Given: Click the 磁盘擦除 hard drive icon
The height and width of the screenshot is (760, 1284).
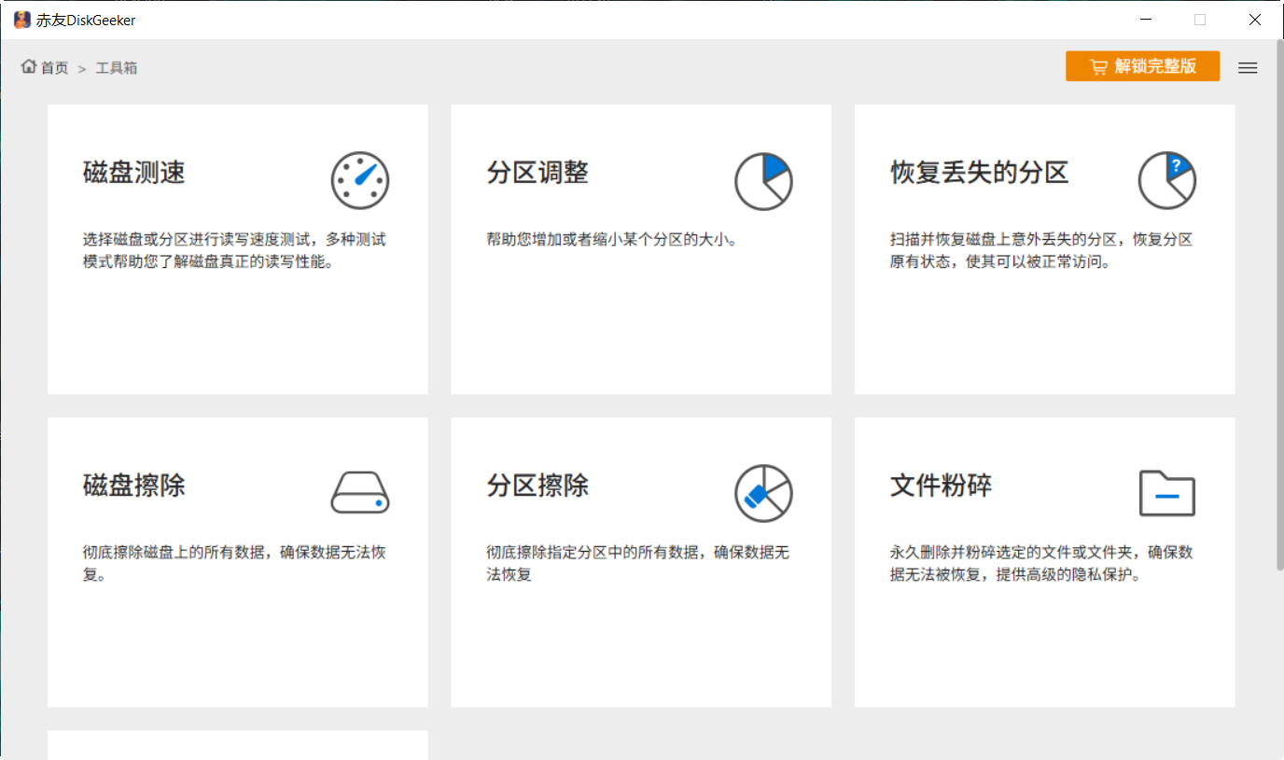Looking at the screenshot, I should (359, 492).
